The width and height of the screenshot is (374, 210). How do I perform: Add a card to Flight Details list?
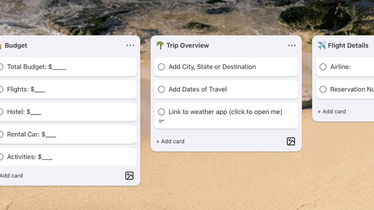click(x=332, y=112)
